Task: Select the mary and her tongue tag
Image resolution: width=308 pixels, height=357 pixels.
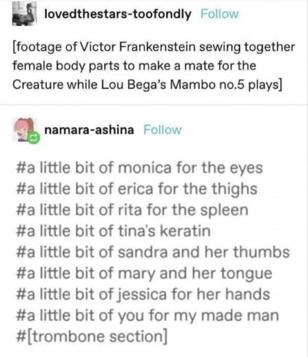Action: tap(144, 274)
